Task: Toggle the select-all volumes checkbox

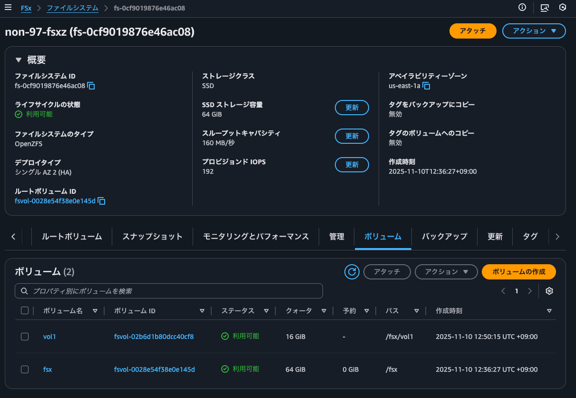Action: pos(25,311)
